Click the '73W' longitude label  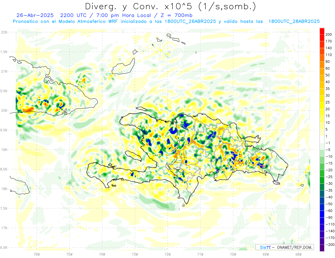135,254
